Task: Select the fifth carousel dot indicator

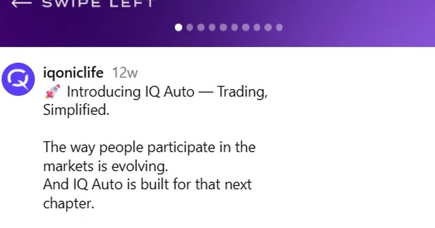Action: pyautogui.click(x=223, y=28)
